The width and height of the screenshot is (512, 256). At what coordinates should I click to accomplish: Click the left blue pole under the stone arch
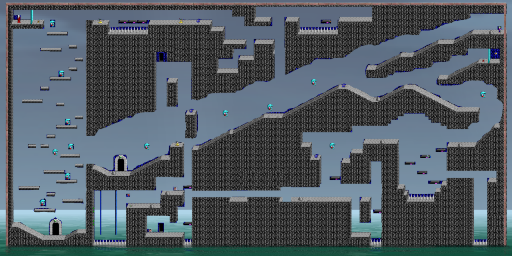tap(100, 212)
